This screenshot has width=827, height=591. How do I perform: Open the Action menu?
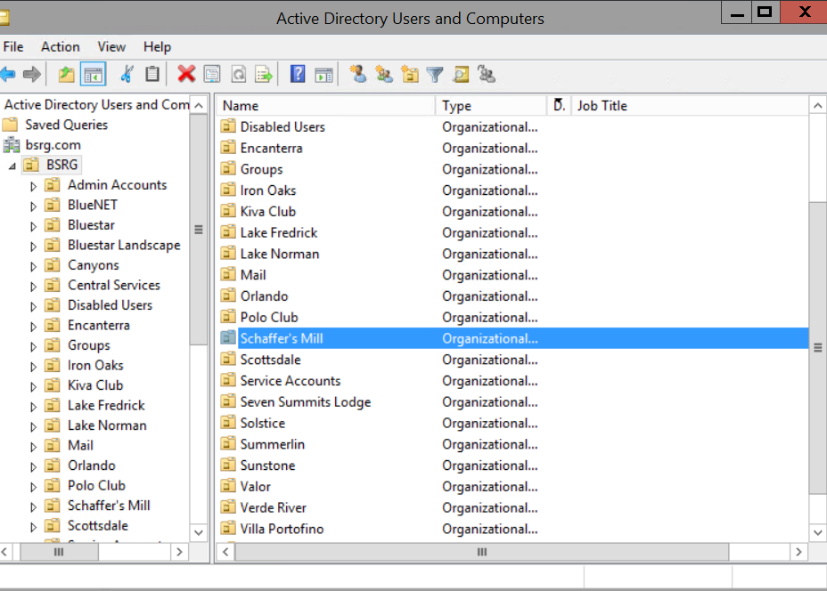tap(61, 47)
